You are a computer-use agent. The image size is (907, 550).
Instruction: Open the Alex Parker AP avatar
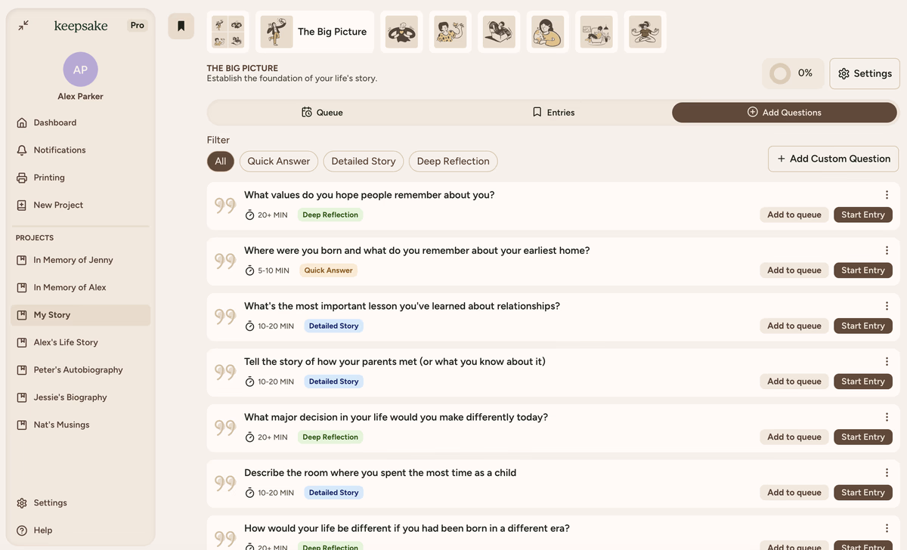tap(80, 70)
